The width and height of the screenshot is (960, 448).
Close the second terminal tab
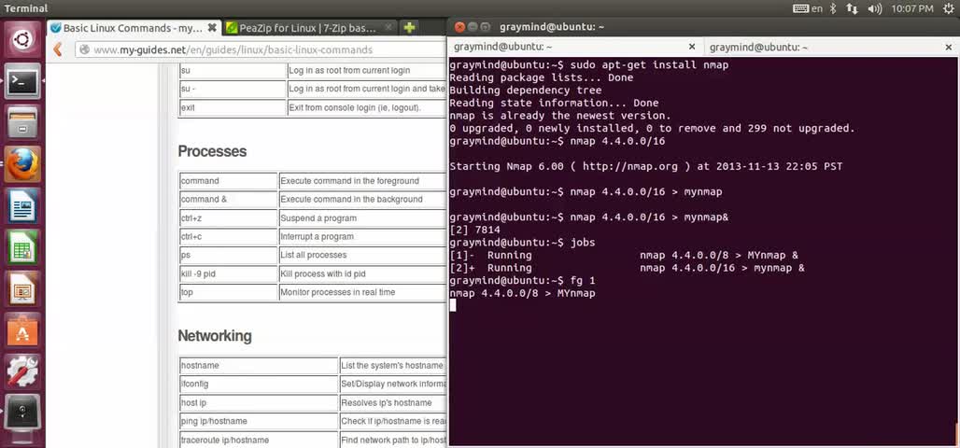click(947, 47)
